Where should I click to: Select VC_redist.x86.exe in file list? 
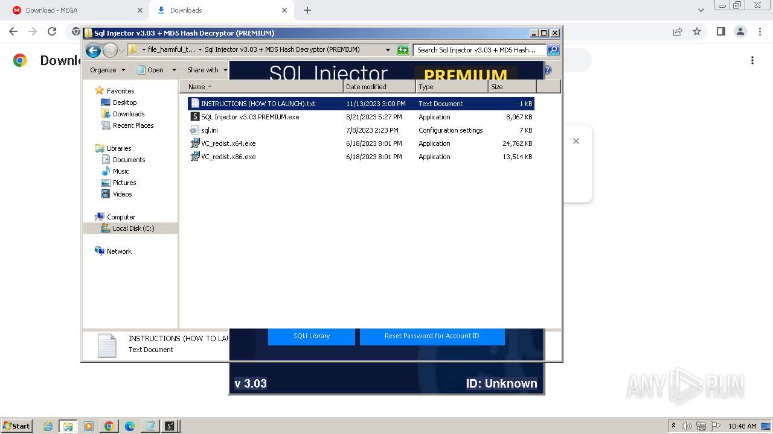point(361,157)
